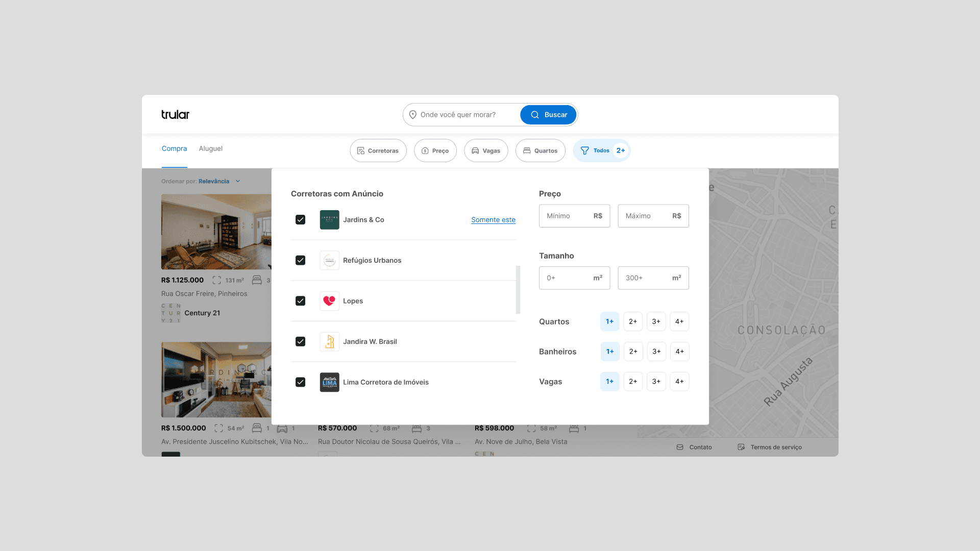Select the Compra tab
Viewport: 980px width, 551px height.
click(174, 149)
